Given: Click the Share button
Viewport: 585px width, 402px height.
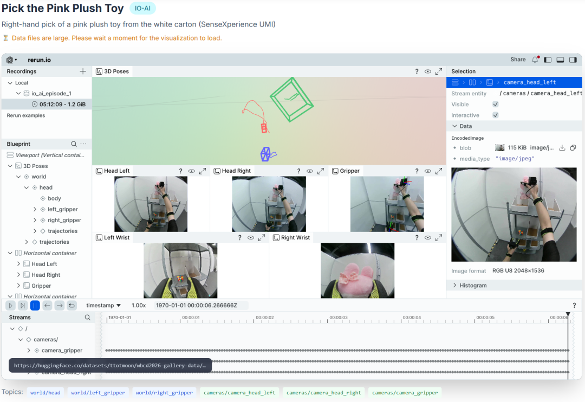Looking at the screenshot, I should (518, 60).
